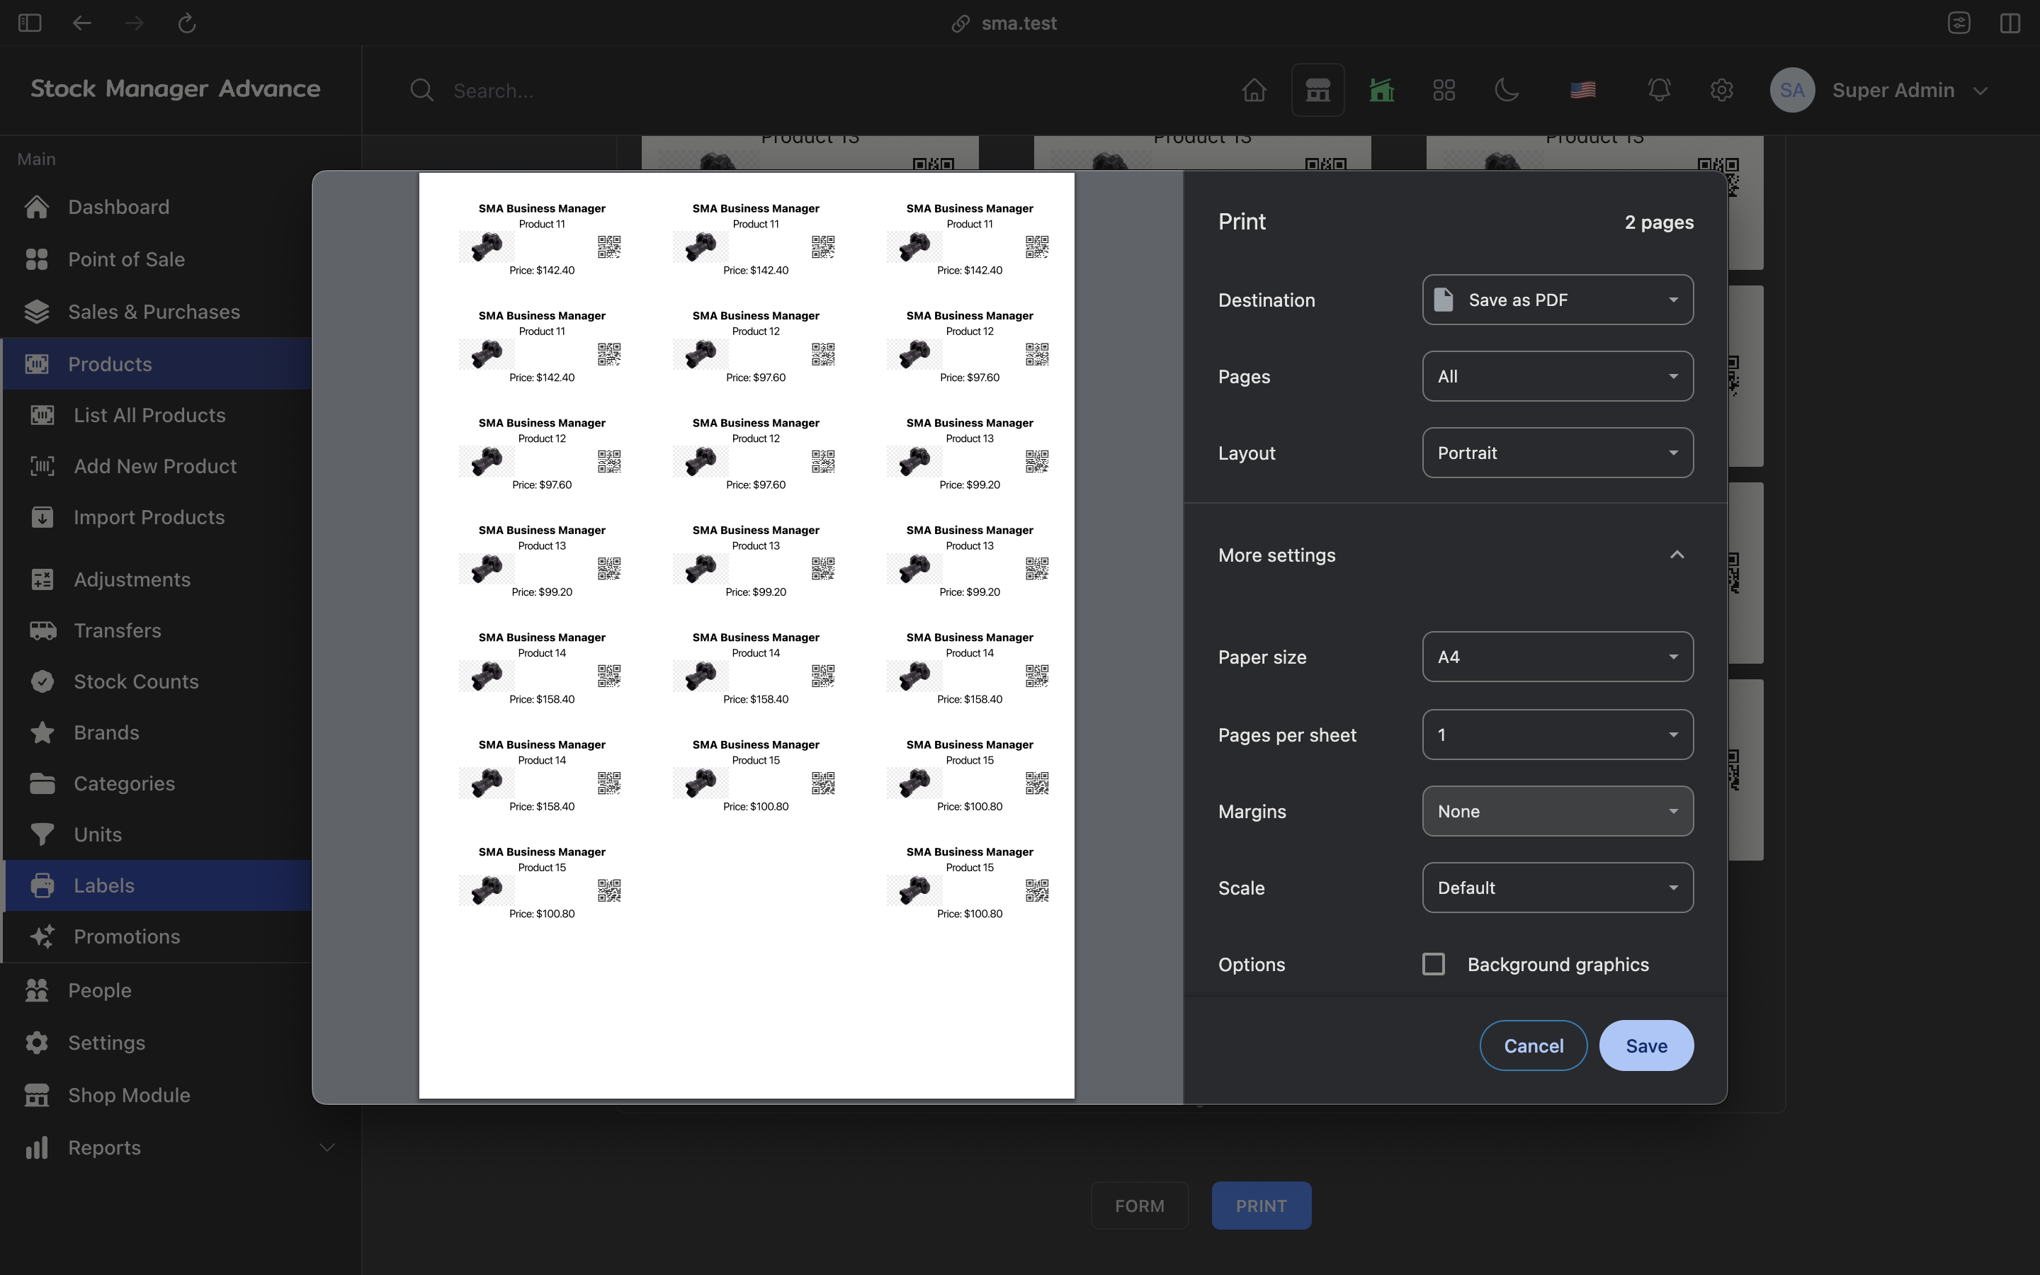Enable the Background graphics checkbox

pos(1433,964)
